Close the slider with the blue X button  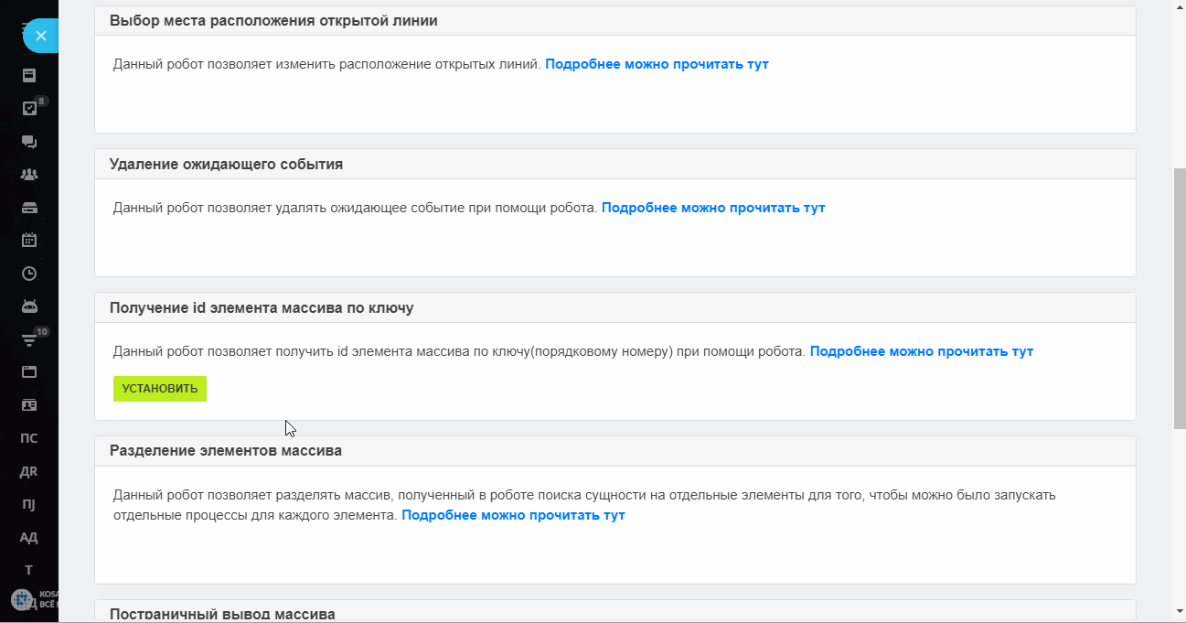pos(40,36)
